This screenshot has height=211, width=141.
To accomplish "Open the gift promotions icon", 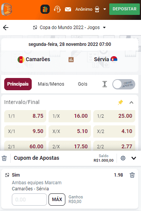I will coord(45,9).
